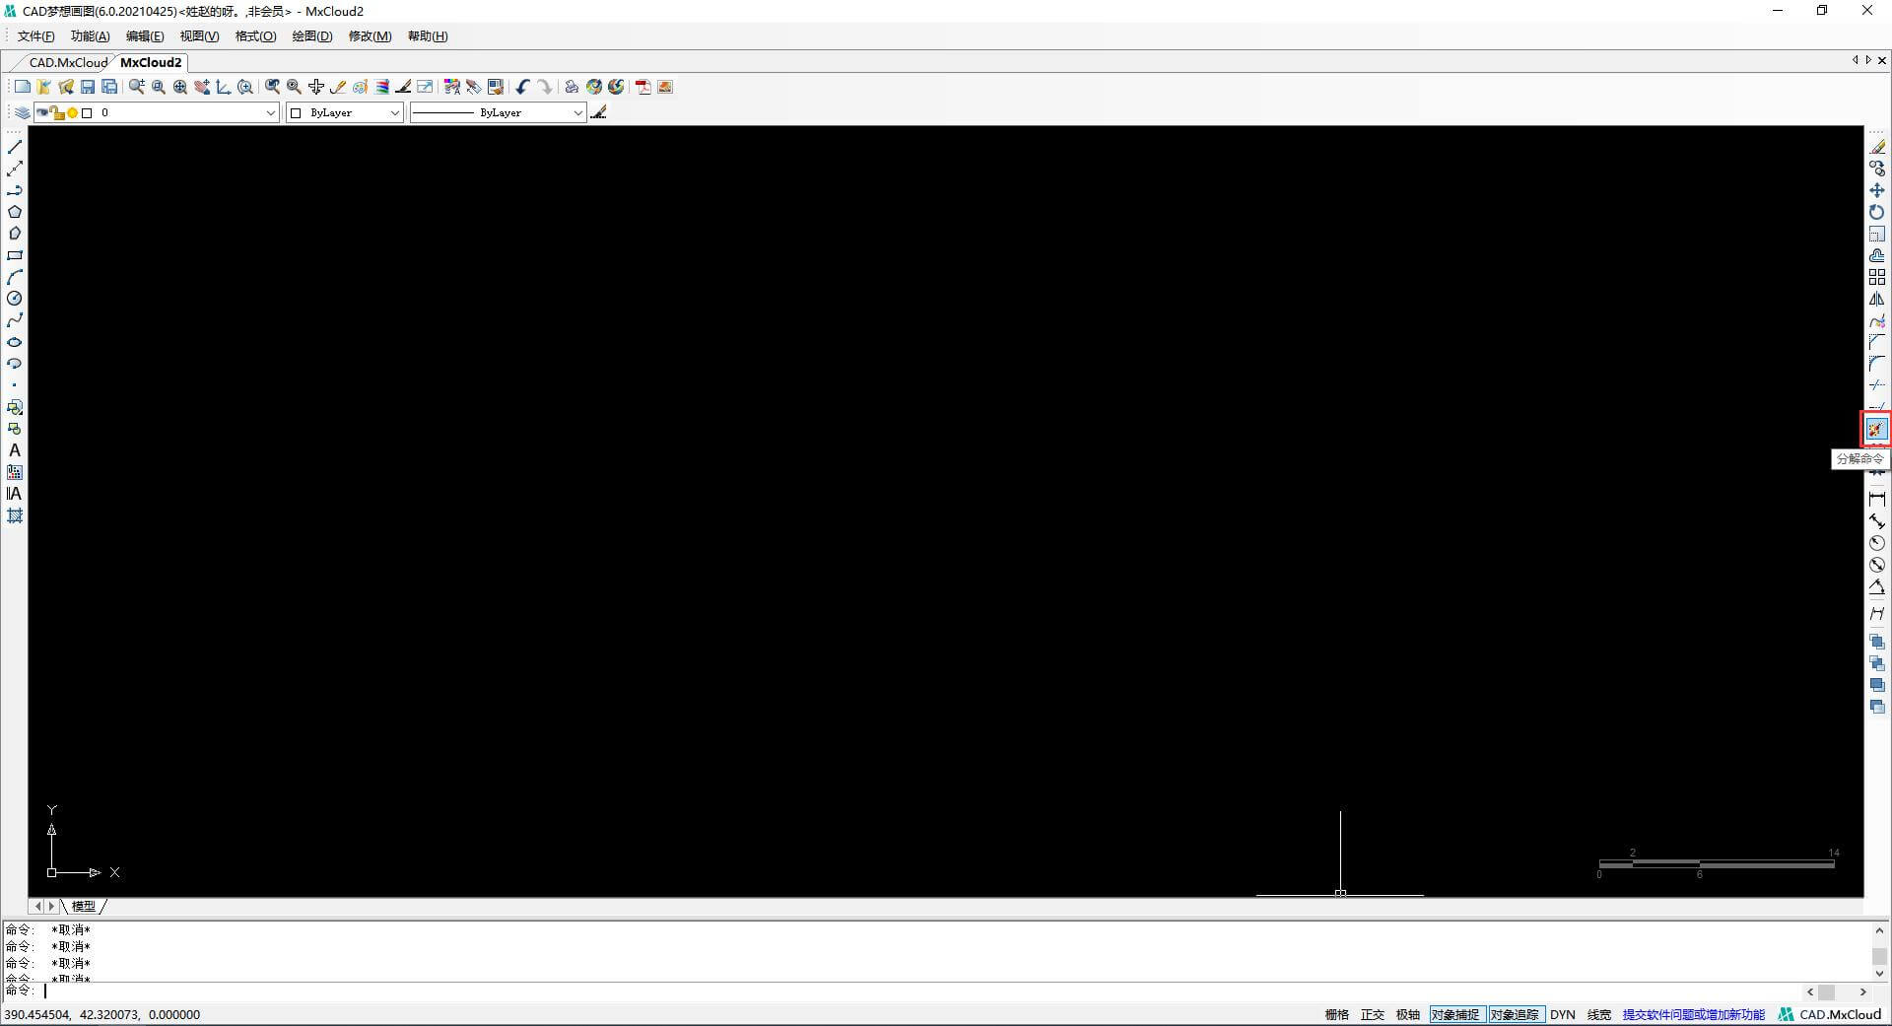Image resolution: width=1892 pixels, height=1026 pixels.
Task: Click the Bring to front draw-order icon
Action: (1877, 642)
